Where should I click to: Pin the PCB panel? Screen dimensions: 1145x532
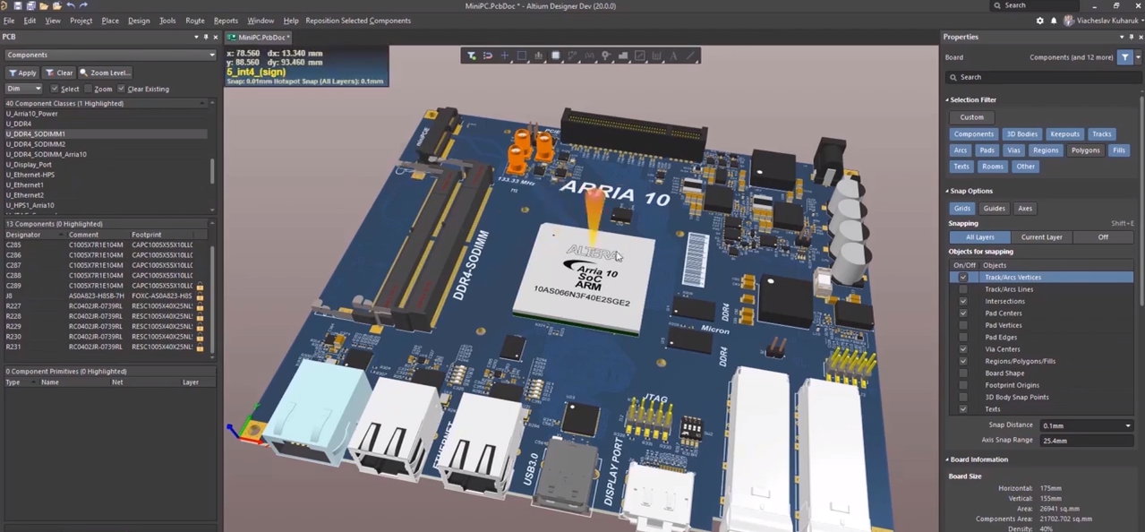(x=205, y=37)
